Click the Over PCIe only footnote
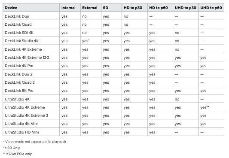The image size is (229, 158). 17,154
